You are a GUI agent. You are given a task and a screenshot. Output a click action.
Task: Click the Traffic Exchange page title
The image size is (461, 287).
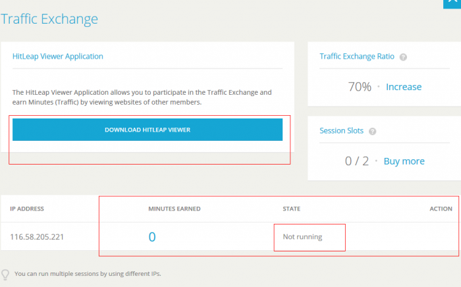coord(49,19)
